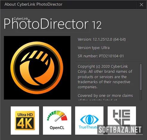Click the scrollbar track below the thumb
The width and height of the screenshot is (147, 140).
click(x=141, y=95)
